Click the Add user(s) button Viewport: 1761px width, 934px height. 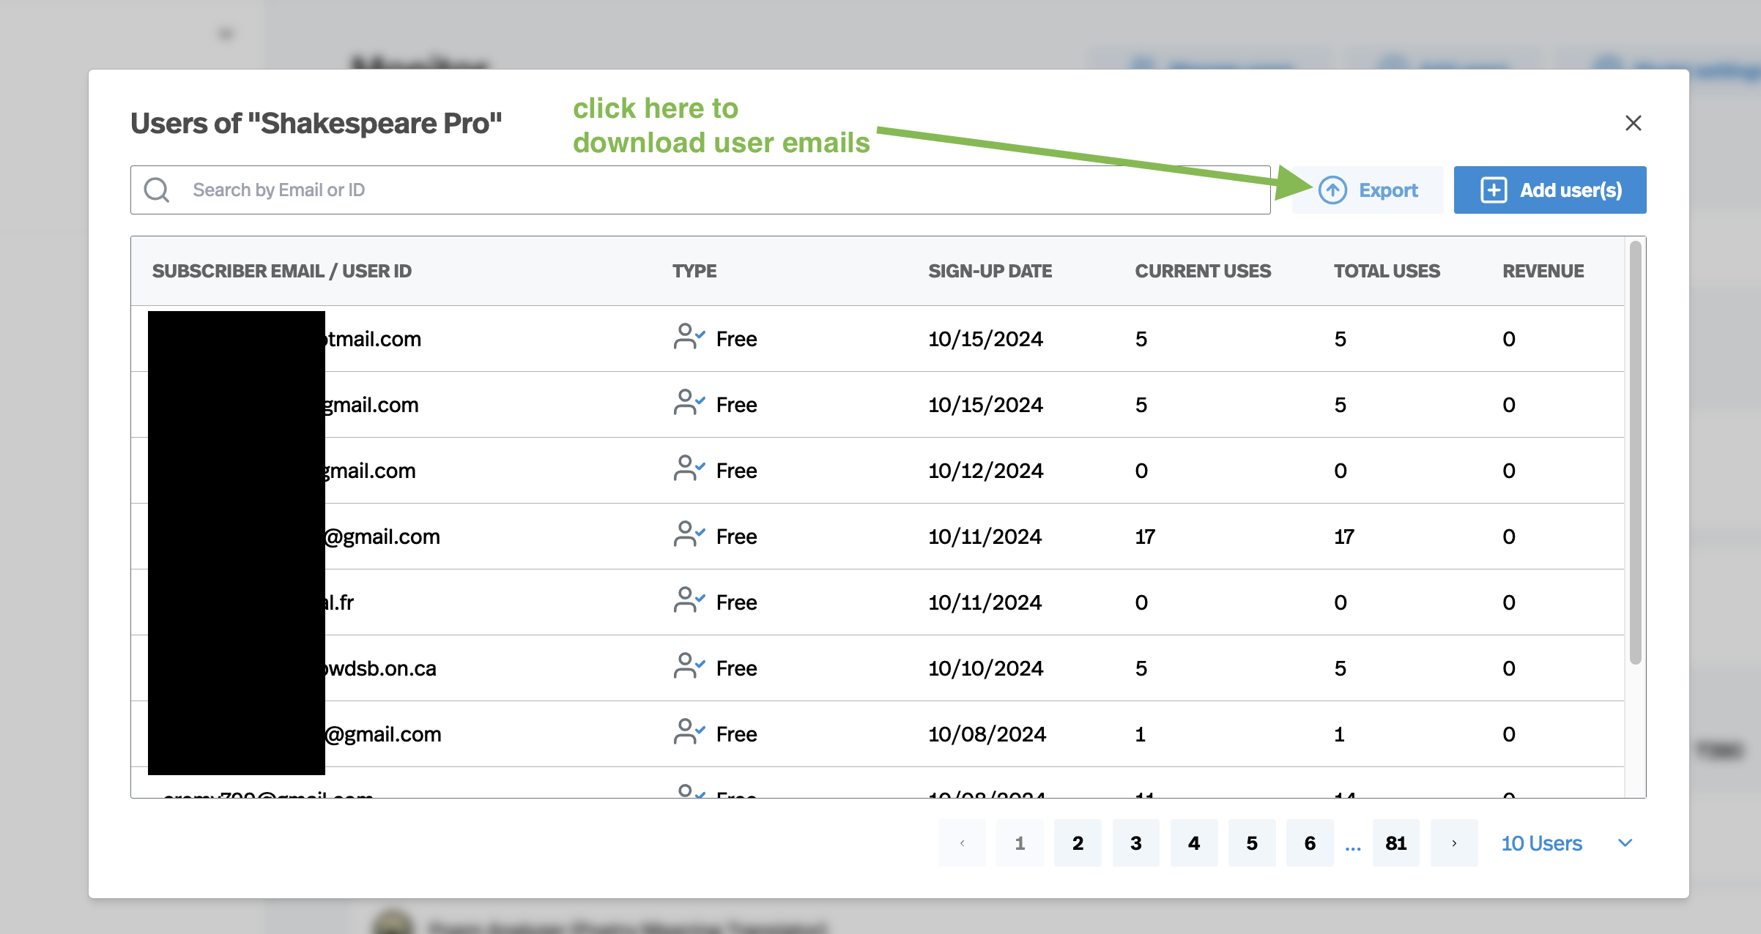[x=1550, y=190]
